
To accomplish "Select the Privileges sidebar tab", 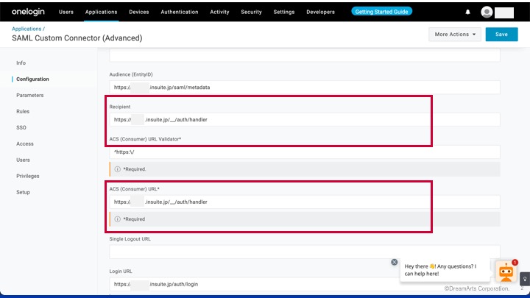I will pyautogui.click(x=28, y=176).
